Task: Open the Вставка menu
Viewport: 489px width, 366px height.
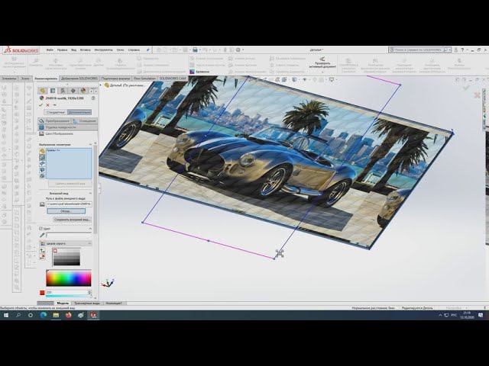Action: [x=85, y=50]
